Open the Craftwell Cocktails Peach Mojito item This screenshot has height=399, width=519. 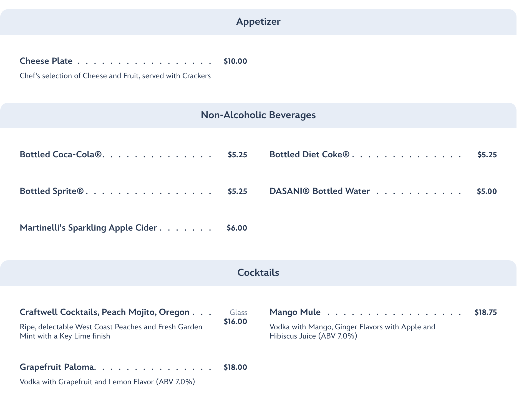click(x=104, y=312)
